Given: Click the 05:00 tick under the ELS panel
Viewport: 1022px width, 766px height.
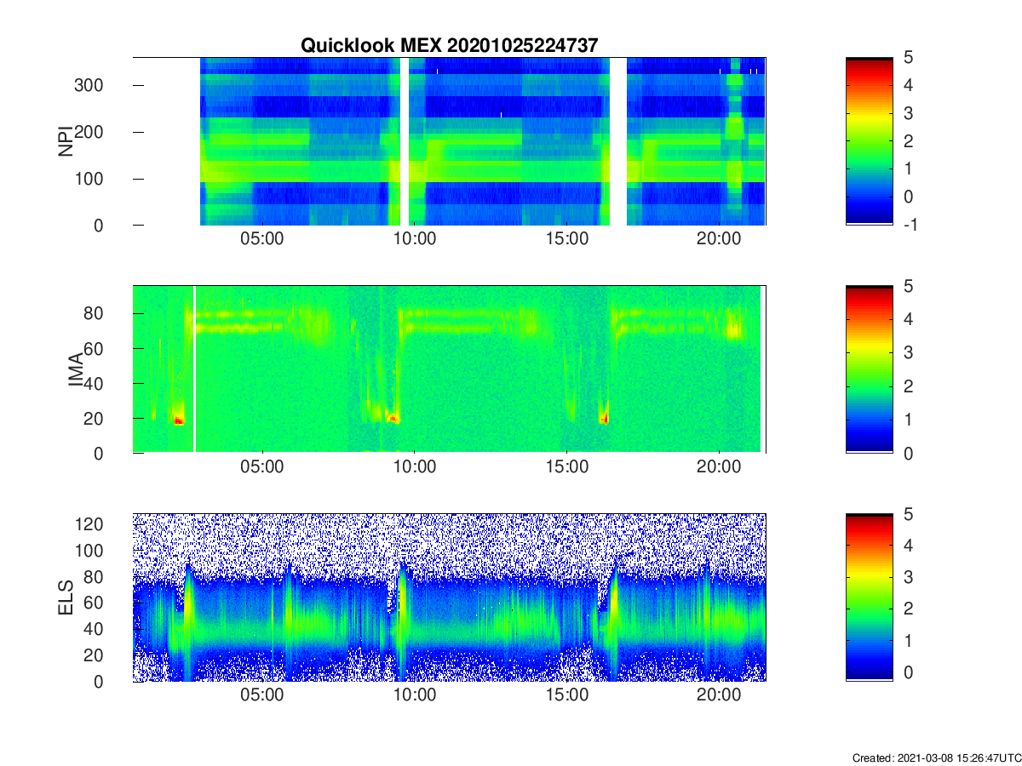Looking at the screenshot, I should tap(262, 695).
